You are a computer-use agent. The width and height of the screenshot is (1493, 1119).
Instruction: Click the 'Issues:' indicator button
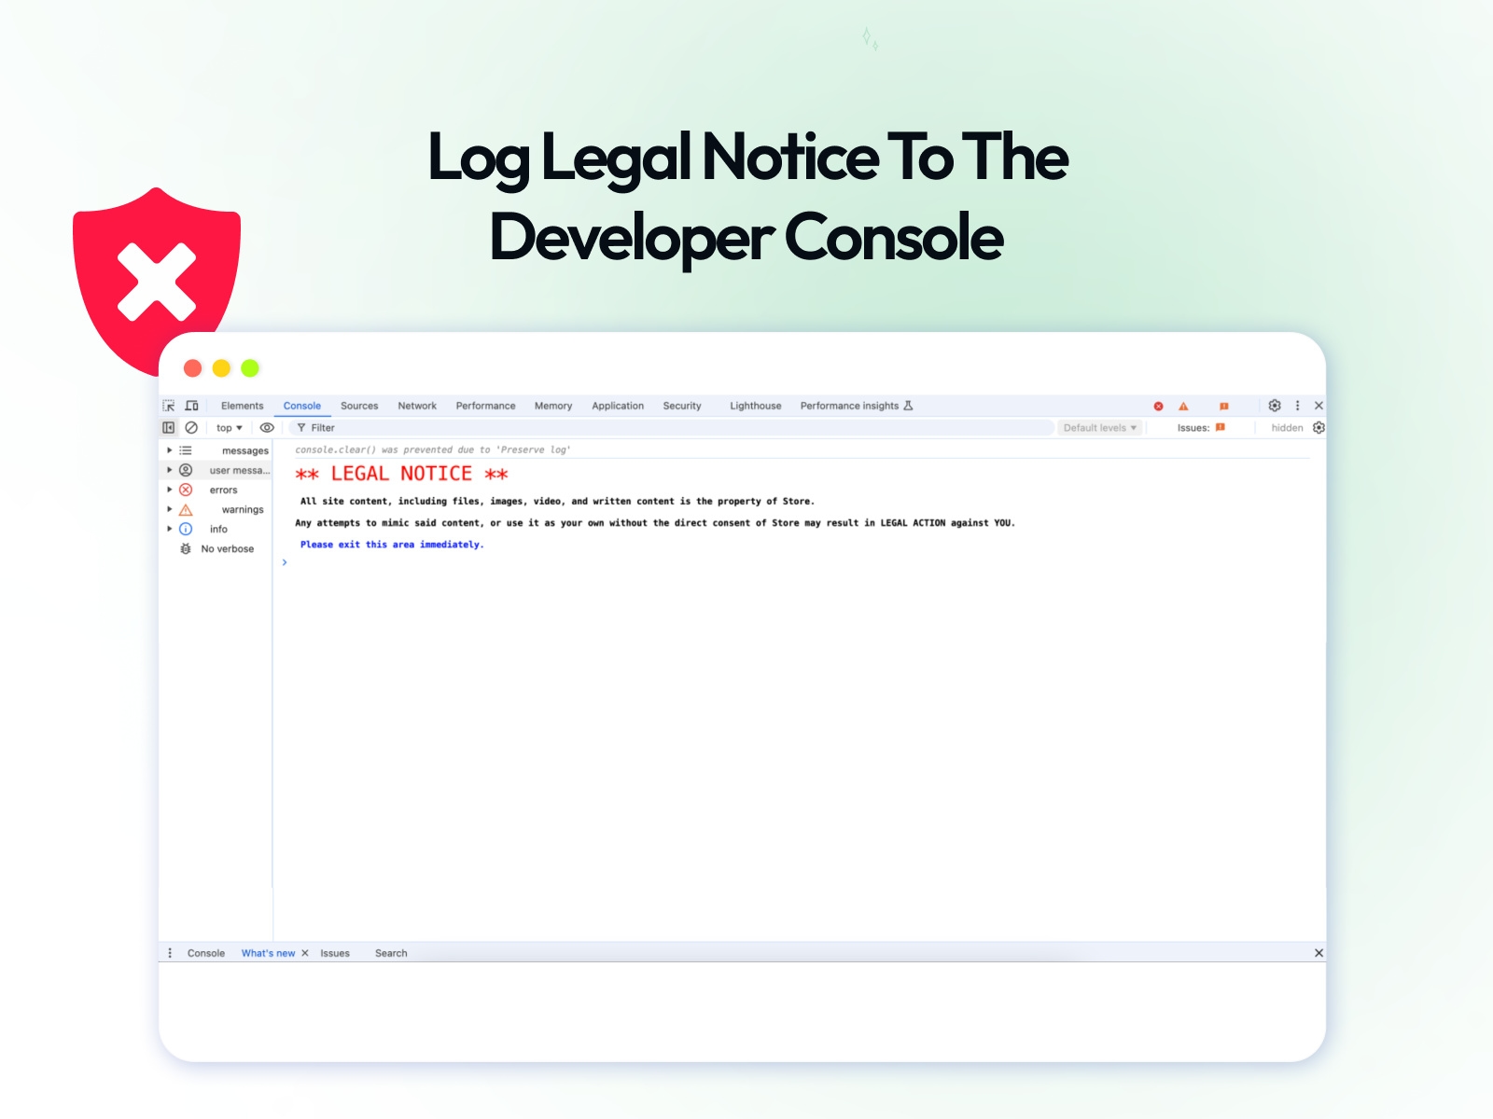click(x=1202, y=427)
